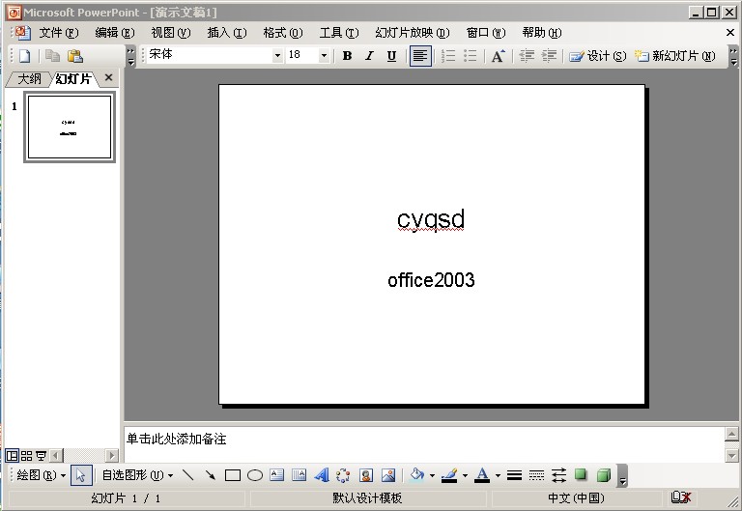Open Line Style options
742x511 pixels.
point(514,475)
